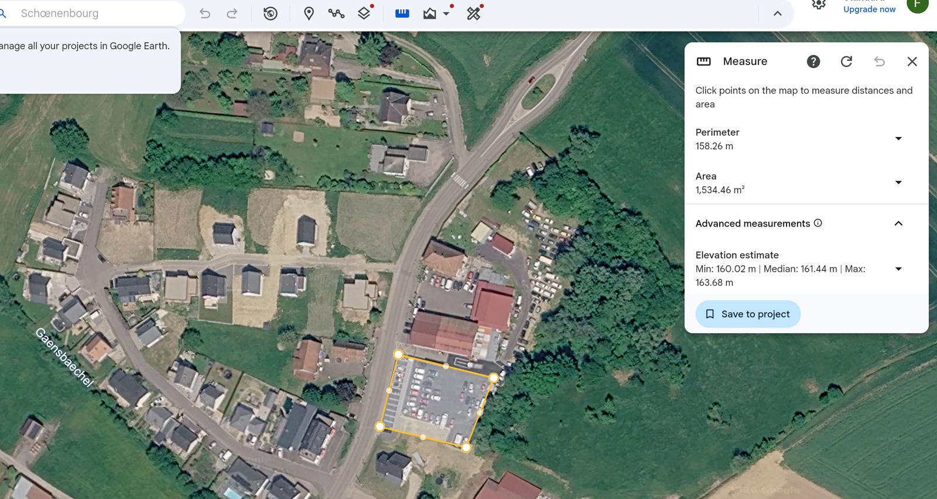
Task: Click the Gaensbaechel street label
Action: click(x=64, y=357)
